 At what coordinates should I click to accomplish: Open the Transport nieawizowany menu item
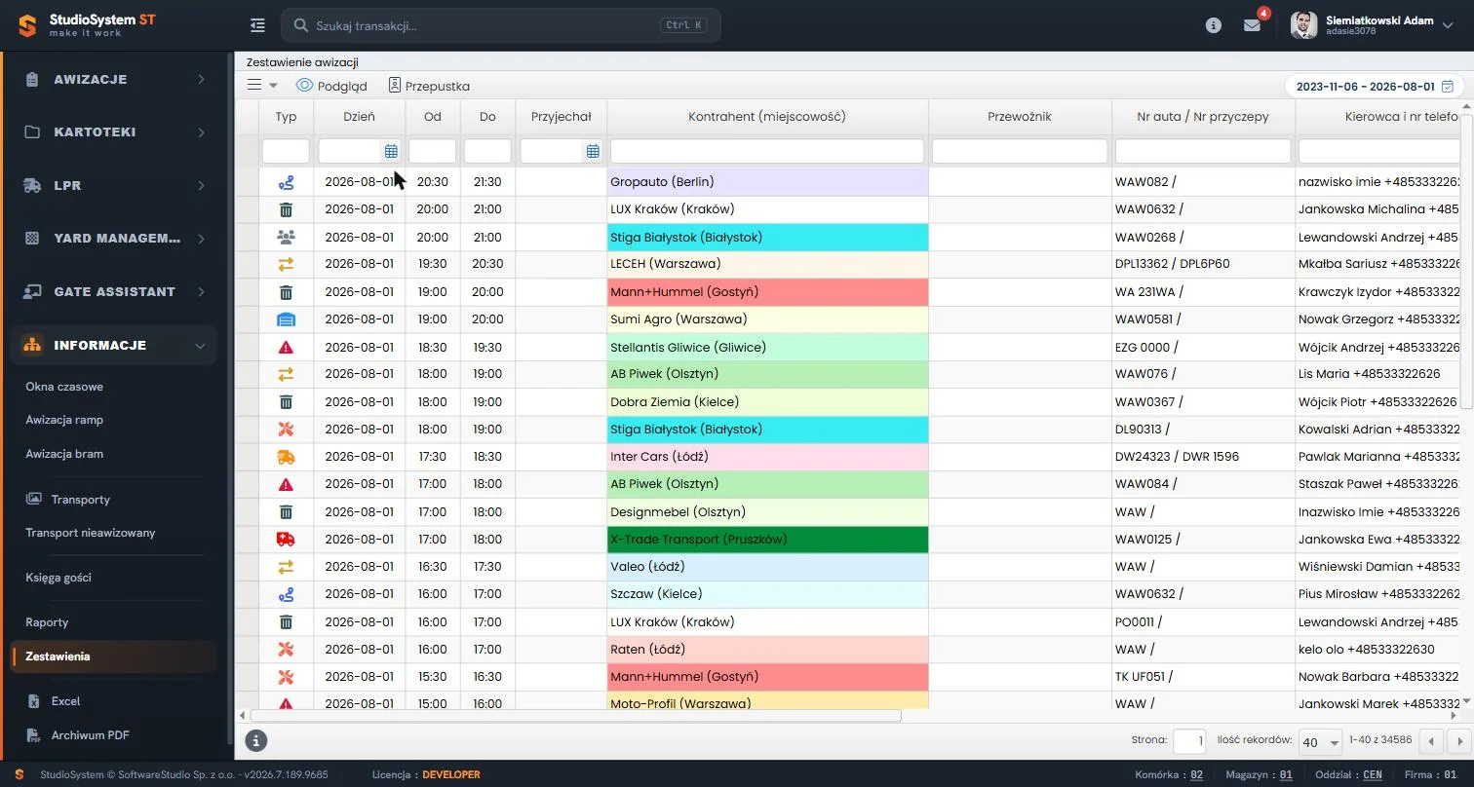click(91, 533)
